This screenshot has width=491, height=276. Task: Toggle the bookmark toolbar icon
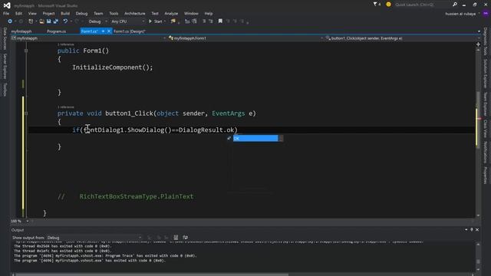click(220, 21)
